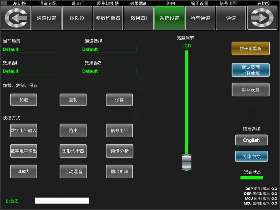Viewport: 280px width, 210px height.
Task: Click the 设备名 input field
Action: [x=62, y=201]
